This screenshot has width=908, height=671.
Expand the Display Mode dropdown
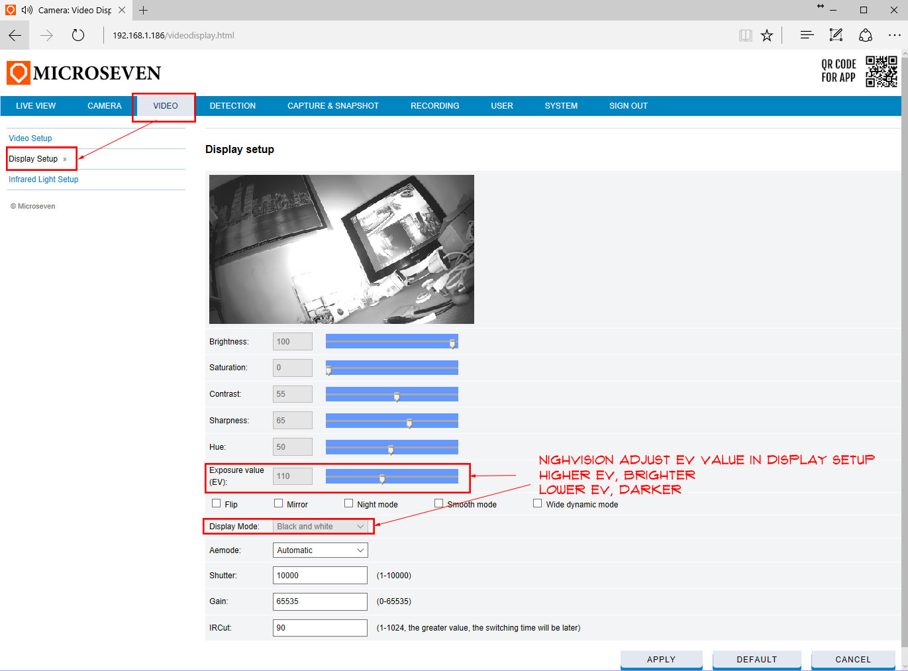pos(320,527)
